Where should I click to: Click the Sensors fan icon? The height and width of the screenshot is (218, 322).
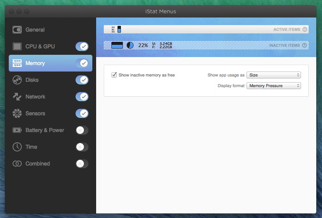pyautogui.click(x=17, y=113)
